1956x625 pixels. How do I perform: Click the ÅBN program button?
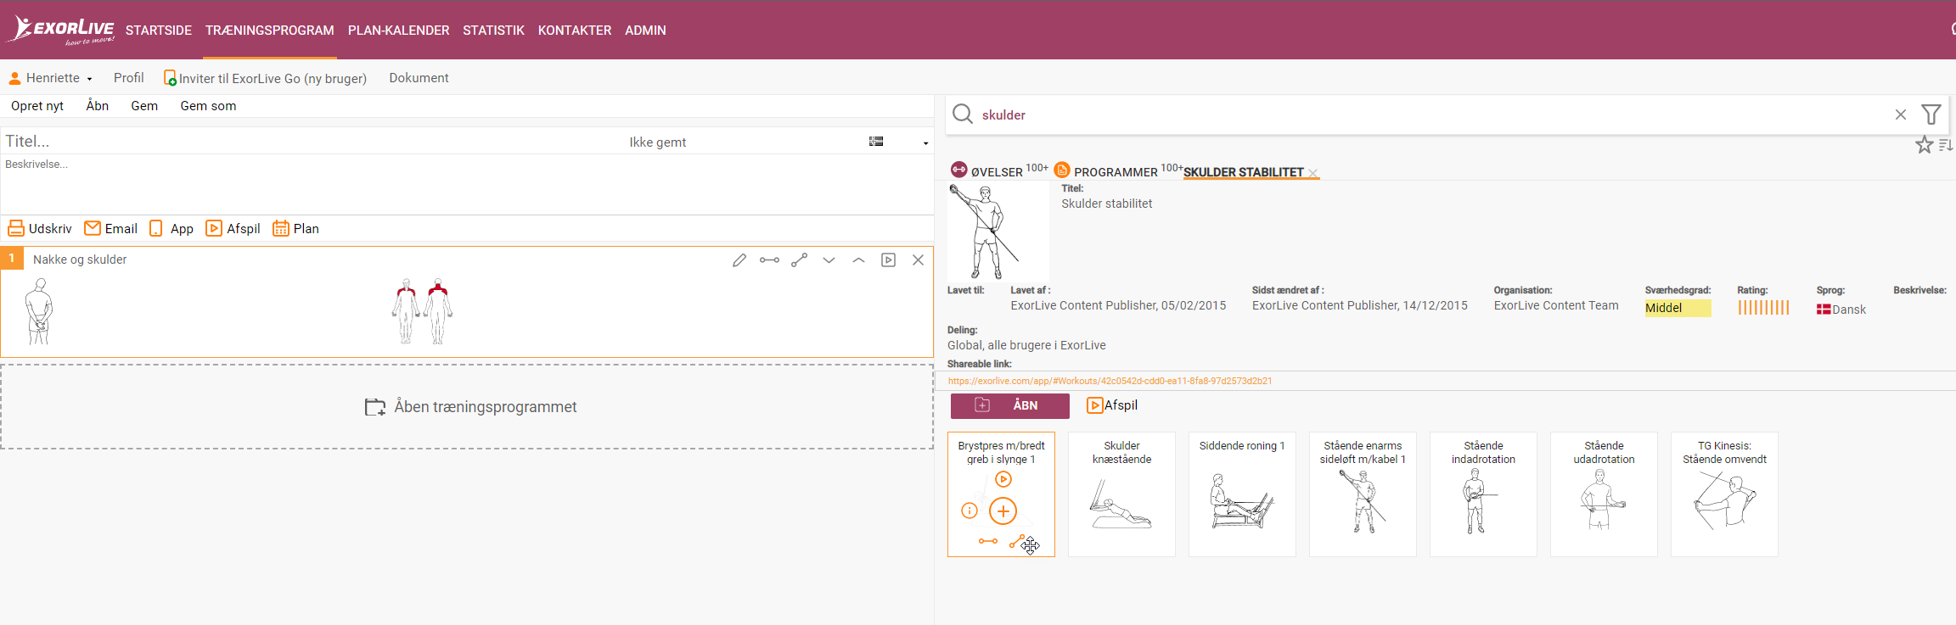point(1009,405)
